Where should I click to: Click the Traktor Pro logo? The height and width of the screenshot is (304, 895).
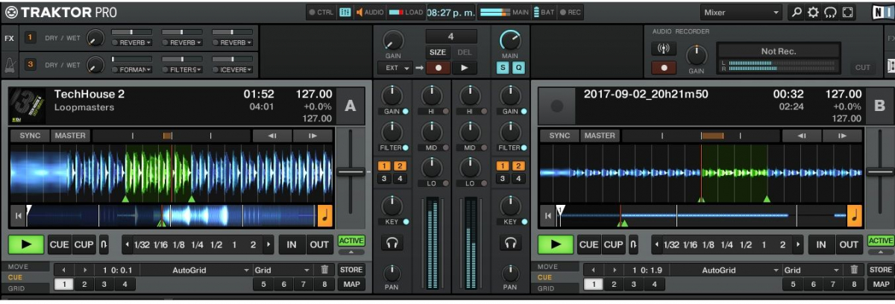point(60,12)
